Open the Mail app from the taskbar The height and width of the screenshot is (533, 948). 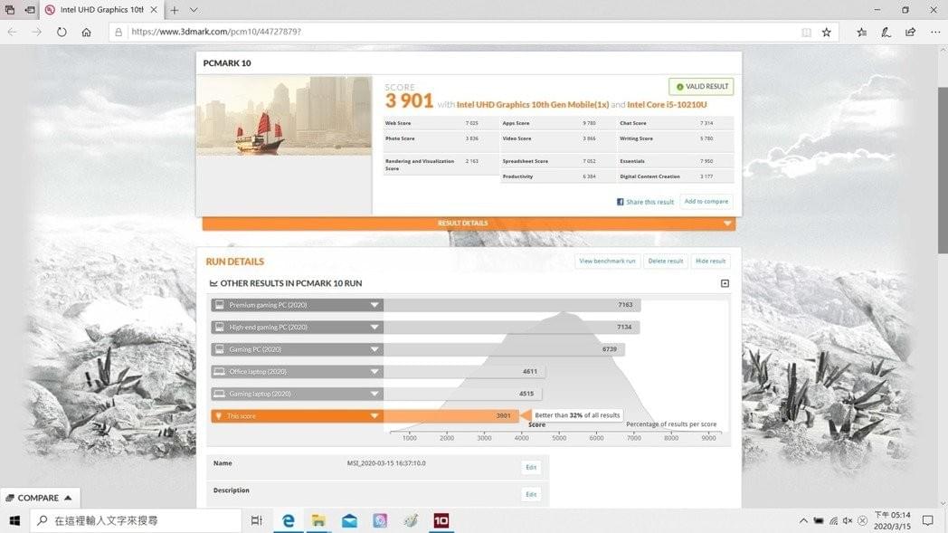click(349, 521)
